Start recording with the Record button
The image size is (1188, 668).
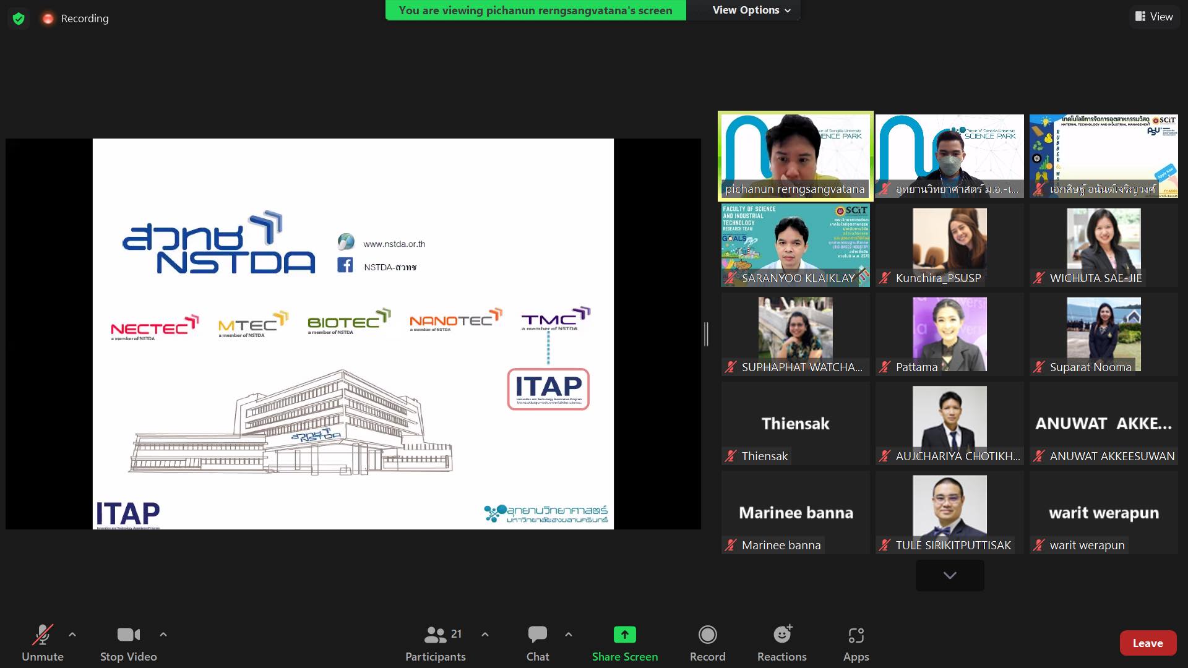708,643
